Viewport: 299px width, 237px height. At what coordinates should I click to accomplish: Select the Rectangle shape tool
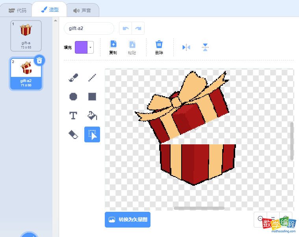(x=92, y=97)
